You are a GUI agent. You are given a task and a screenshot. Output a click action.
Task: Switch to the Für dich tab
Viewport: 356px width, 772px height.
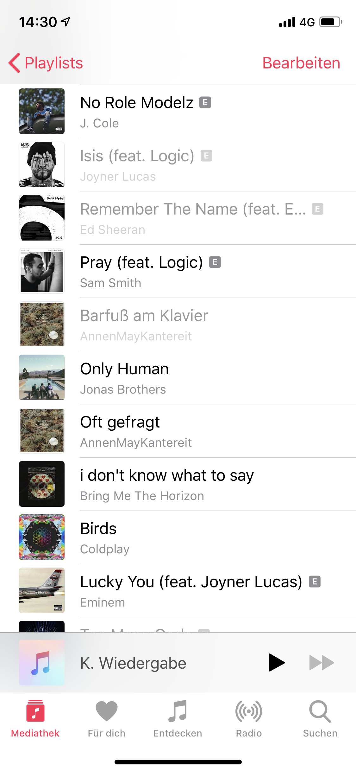[x=106, y=718]
